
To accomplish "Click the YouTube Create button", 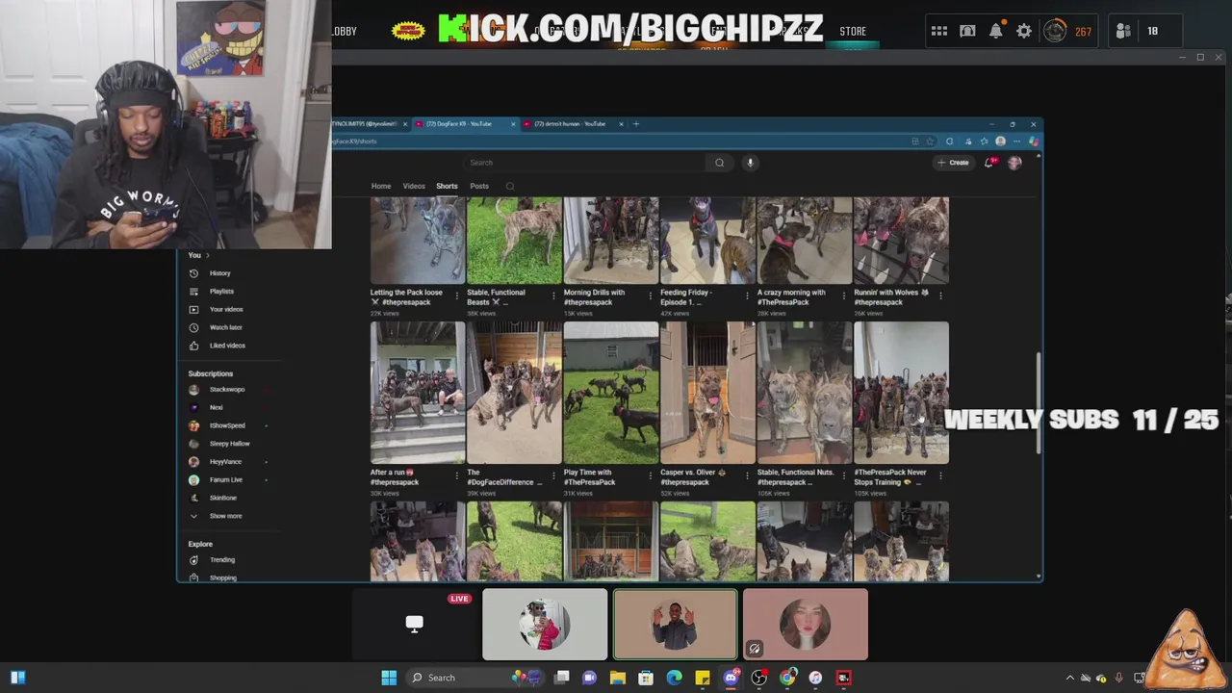I will point(953,163).
